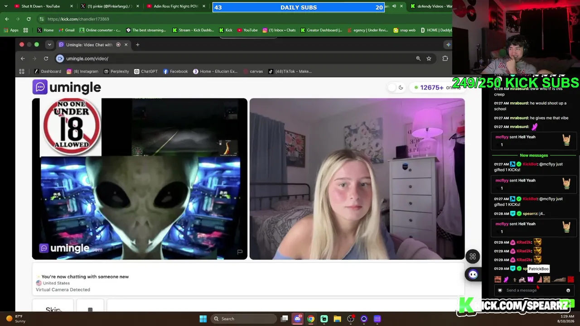580x326 pixels.
Task: Close the Adin Ross Fight Night tab
Action: pyautogui.click(x=204, y=6)
